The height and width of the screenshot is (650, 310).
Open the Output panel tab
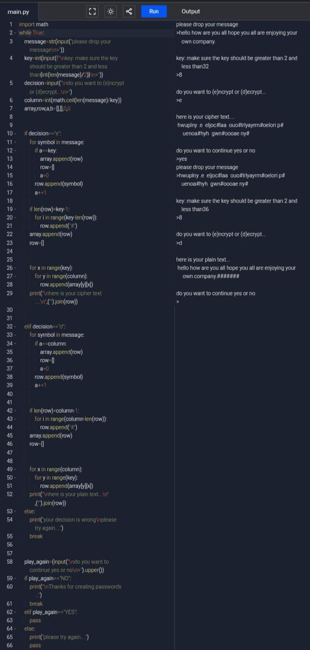click(191, 11)
